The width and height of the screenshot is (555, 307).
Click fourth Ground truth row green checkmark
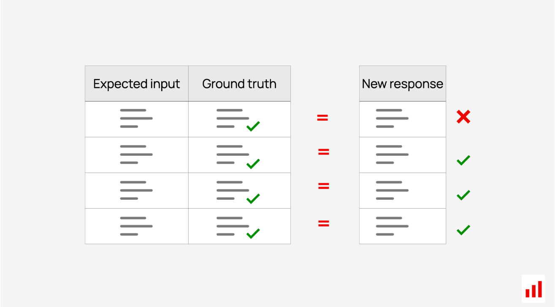(253, 234)
